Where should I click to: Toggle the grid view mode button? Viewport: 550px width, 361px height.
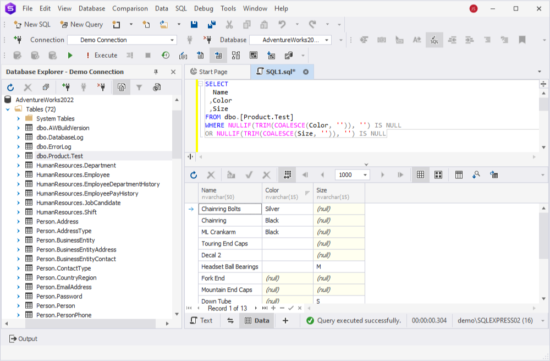420,174
